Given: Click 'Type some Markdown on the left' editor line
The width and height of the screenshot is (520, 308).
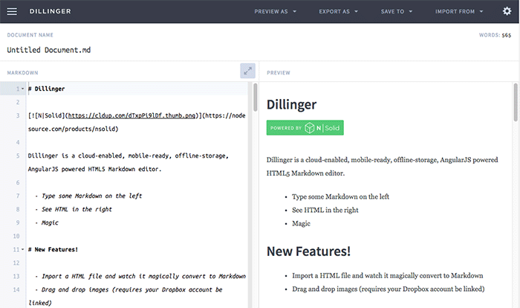Looking at the screenshot, I should coord(88,196).
